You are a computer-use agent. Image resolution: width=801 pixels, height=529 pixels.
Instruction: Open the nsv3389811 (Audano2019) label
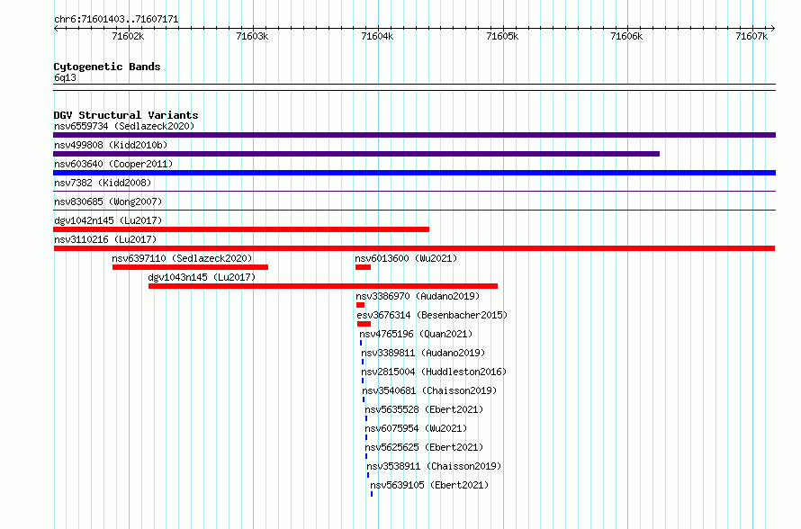424,353
